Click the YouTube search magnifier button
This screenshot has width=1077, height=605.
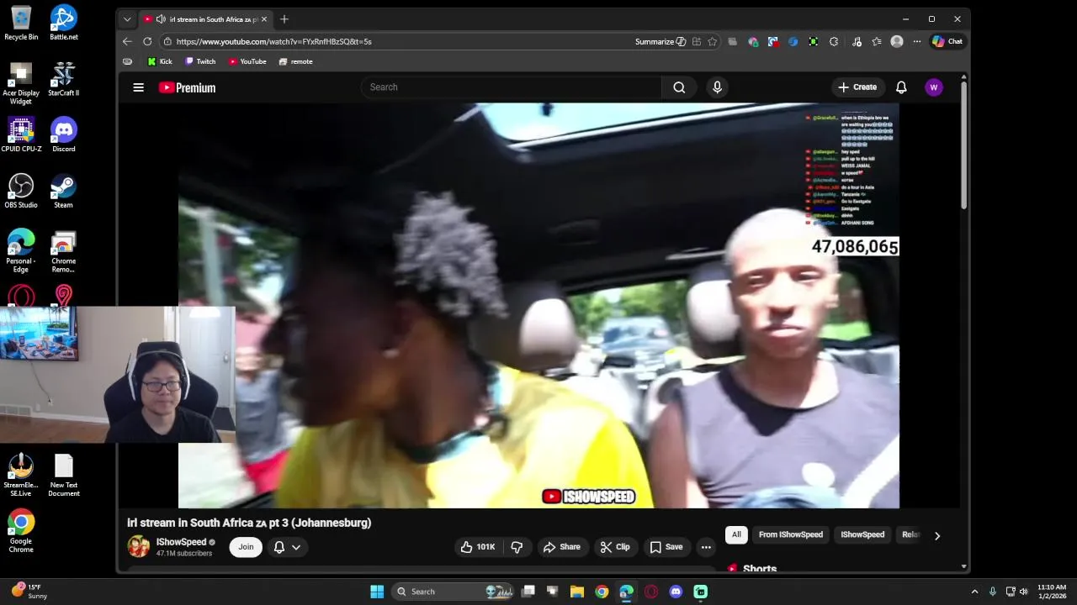tap(679, 87)
